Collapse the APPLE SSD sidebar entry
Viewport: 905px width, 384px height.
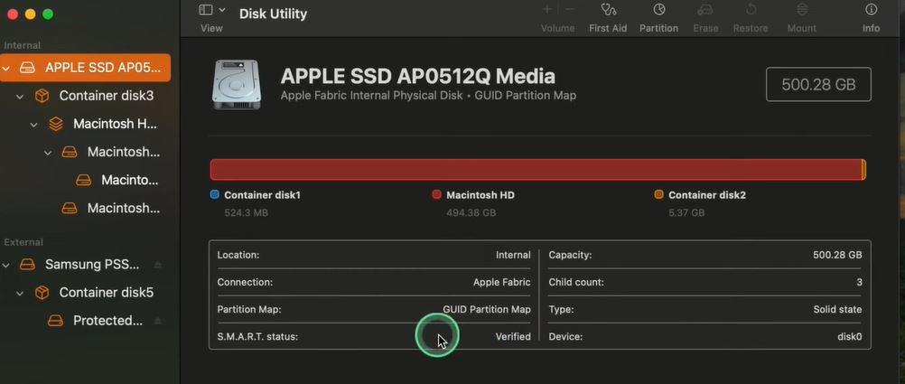[x=6, y=68]
